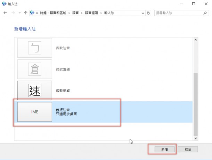Click the 語言 breadcrumb
This screenshot has width=212, height=160.
[75, 13]
